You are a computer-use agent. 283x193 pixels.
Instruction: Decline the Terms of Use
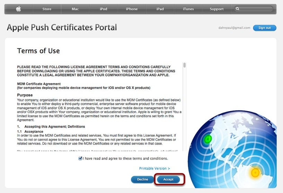(142, 180)
